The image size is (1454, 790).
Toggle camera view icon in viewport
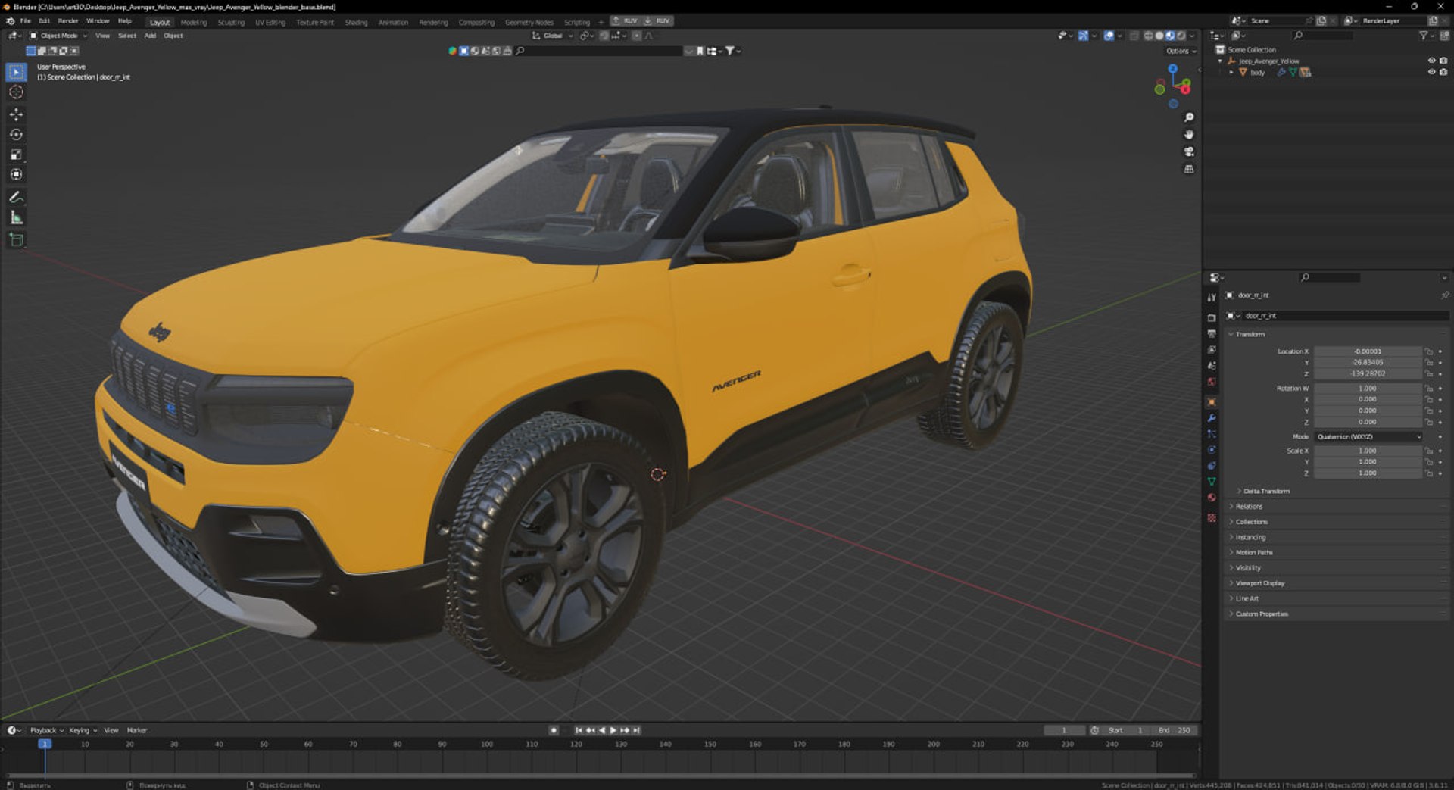[1189, 151]
